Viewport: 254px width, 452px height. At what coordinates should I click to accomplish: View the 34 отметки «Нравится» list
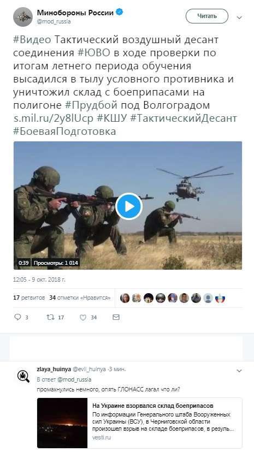[x=80, y=298]
